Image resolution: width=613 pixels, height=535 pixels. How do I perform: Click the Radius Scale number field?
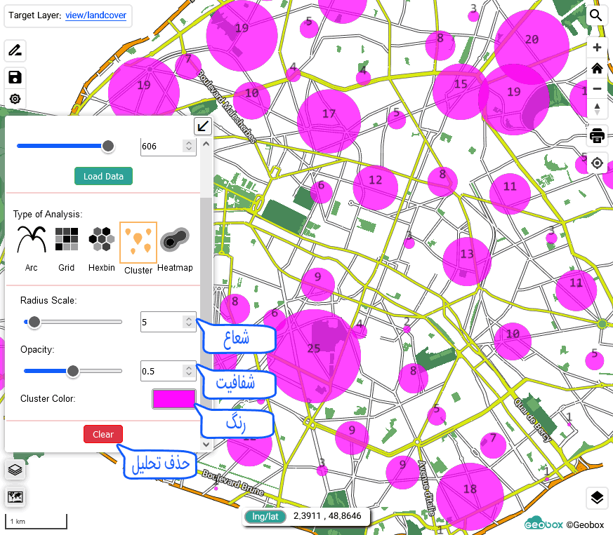(162, 322)
